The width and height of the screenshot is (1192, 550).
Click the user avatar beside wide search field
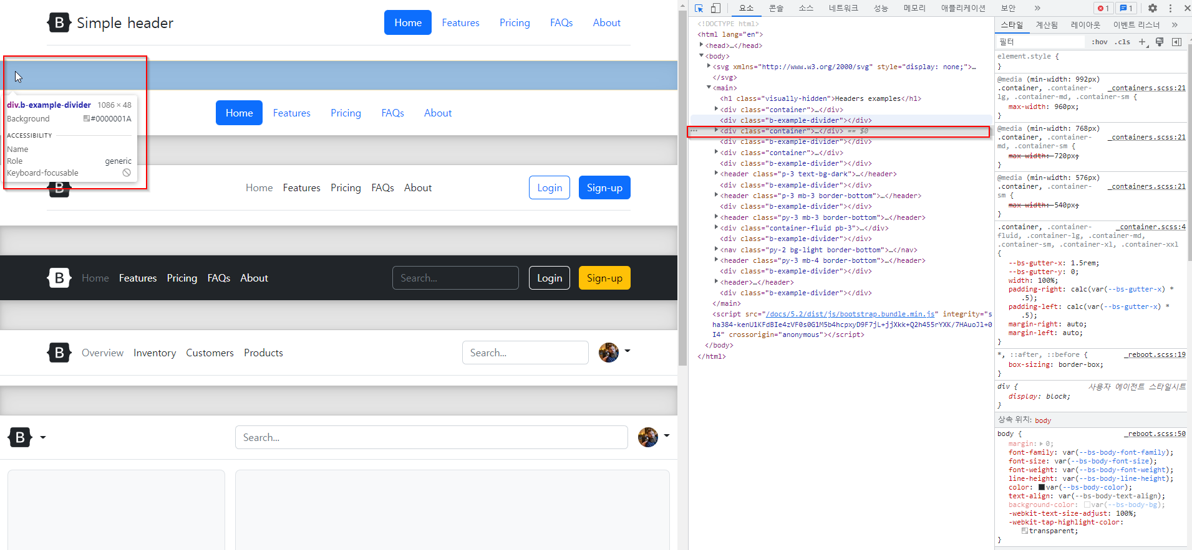click(648, 437)
